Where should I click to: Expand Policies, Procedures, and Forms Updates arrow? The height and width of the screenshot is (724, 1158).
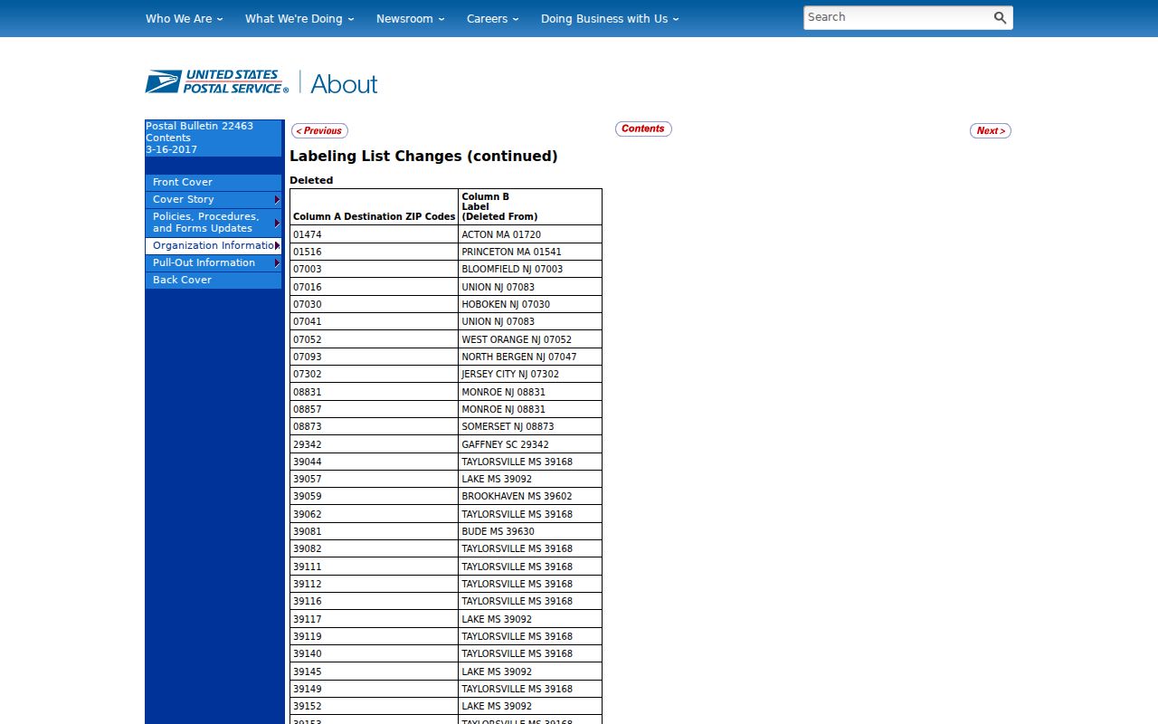[x=277, y=223]
